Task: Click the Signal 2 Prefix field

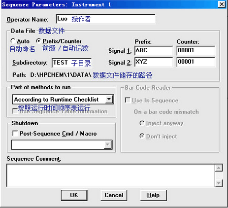Action: [x=154, y=62]
